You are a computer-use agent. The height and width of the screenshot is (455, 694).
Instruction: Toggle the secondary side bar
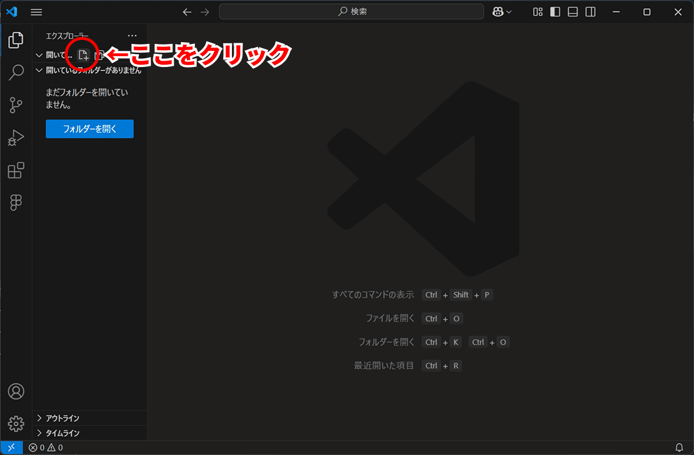pos(590,12)
